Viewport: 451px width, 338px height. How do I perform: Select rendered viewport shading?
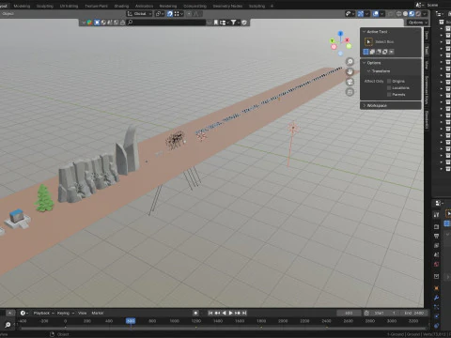click(418, 14)
